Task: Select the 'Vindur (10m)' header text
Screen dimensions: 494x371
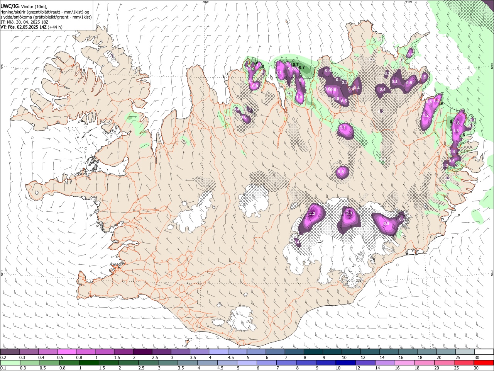Action: tap(34, 7)
